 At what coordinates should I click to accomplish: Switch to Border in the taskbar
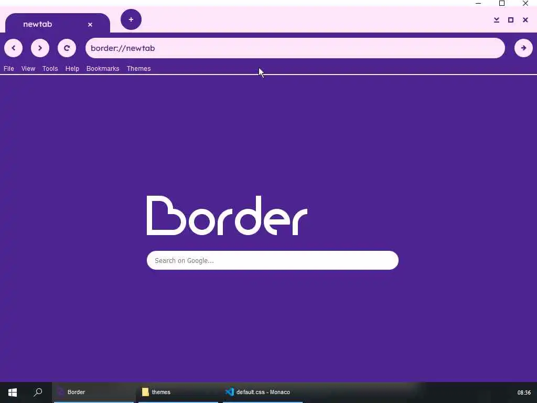point(94,393)
